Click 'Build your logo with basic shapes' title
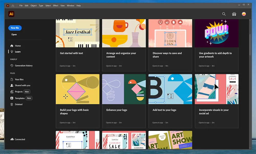Screen dimensions: 256x154 coord(74,112)
